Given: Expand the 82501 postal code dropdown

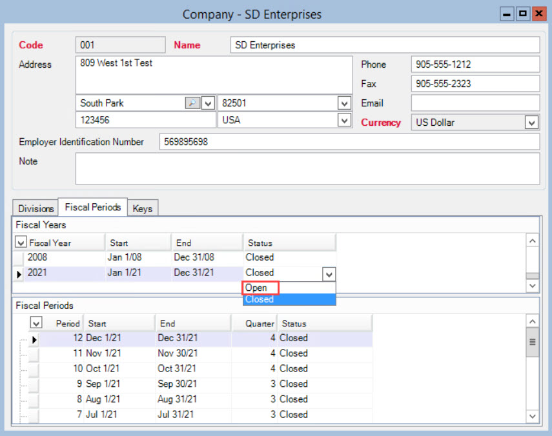Looking at the screenshot, I should [x=344, y=103].
